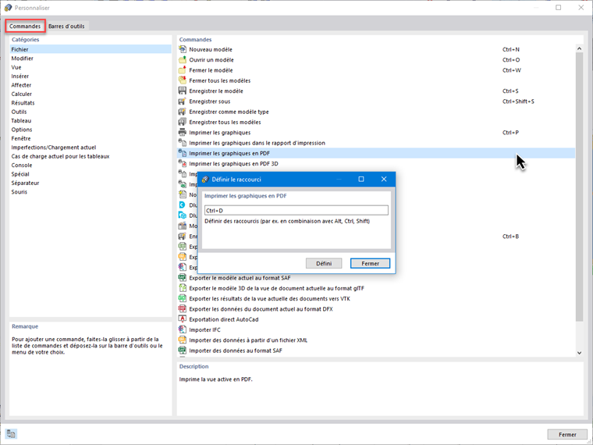Click the commands list scroll up arrow
Screen dimensions: 593x445
(579, 48)
